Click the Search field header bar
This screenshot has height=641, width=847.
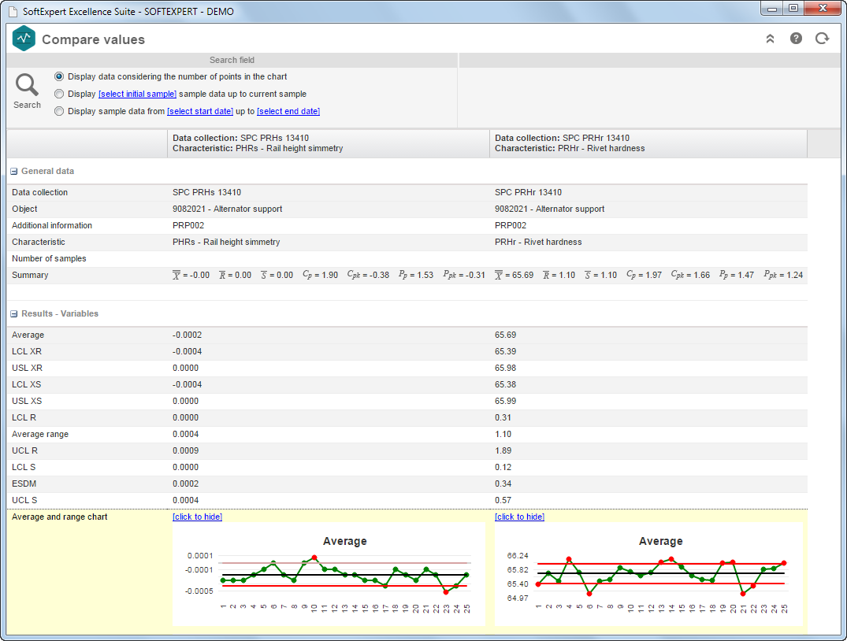tap(232, 60)
